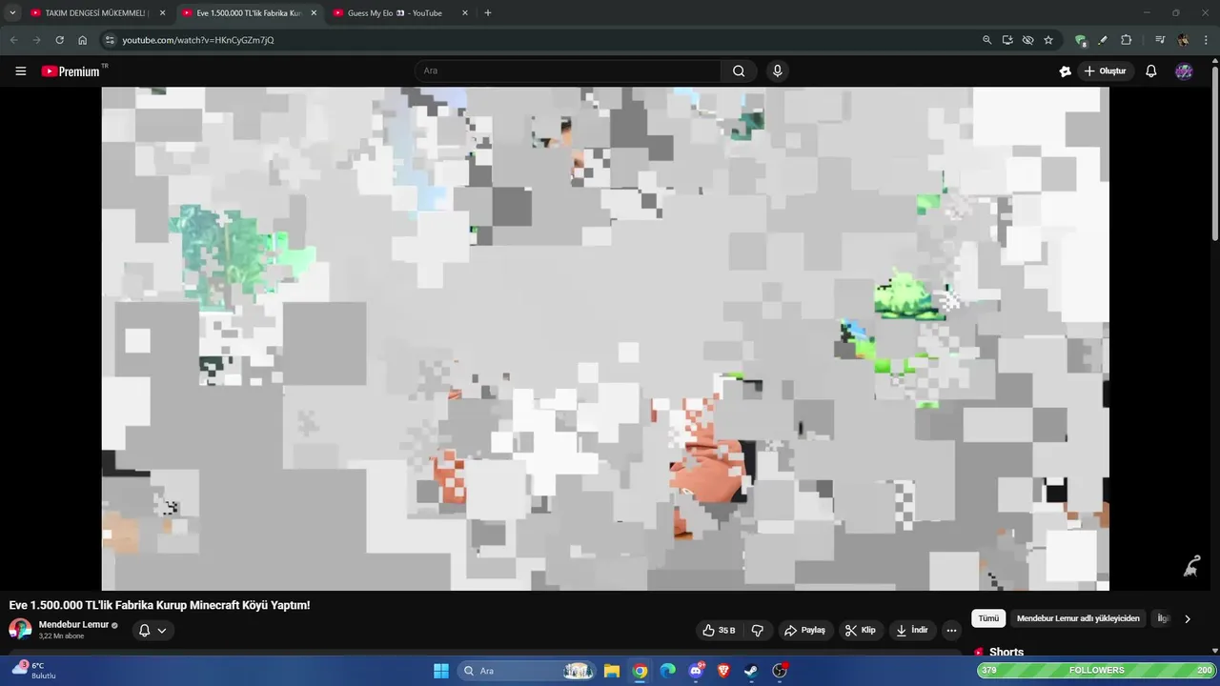Open Brave browser from taskbar

coord(723,671)
